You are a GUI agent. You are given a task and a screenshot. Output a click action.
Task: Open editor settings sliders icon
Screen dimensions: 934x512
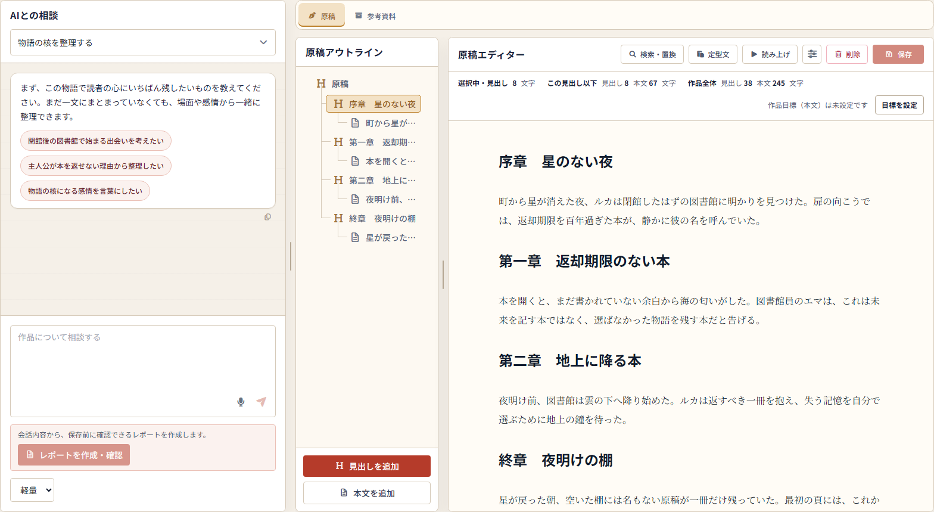tap(812, 54)
